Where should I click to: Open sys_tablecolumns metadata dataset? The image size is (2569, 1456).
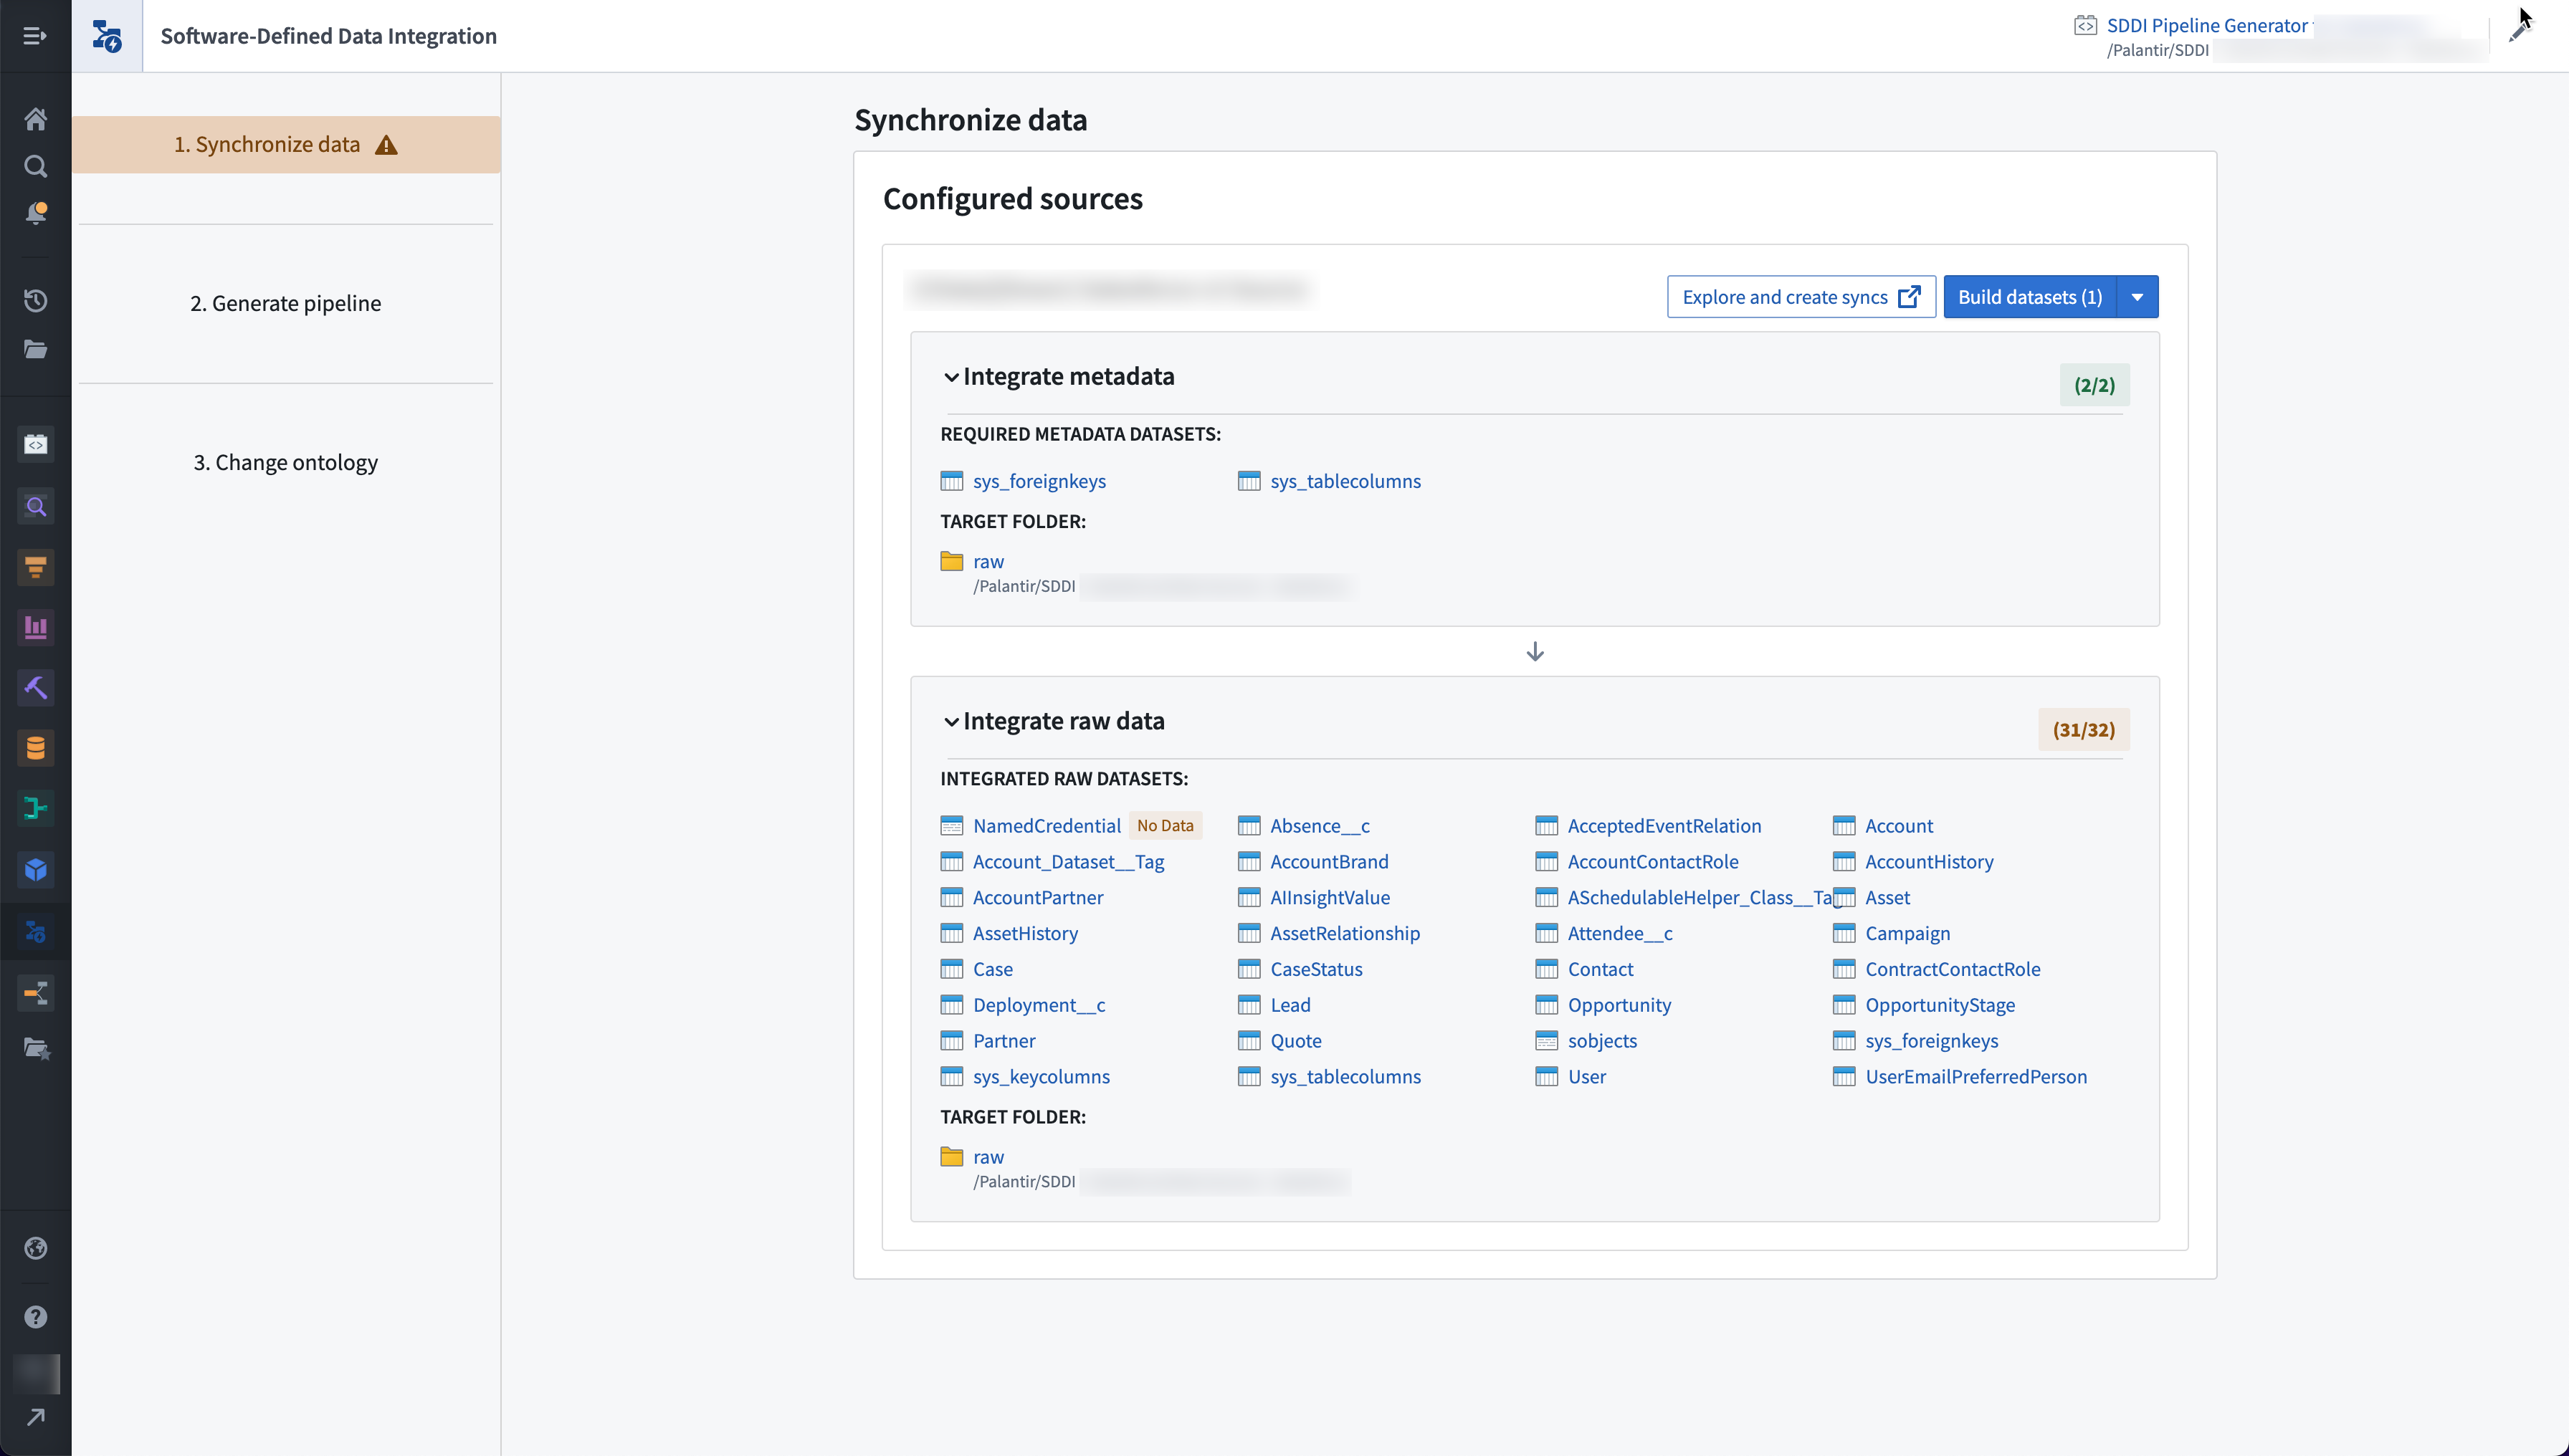(x=1345, y=481)
